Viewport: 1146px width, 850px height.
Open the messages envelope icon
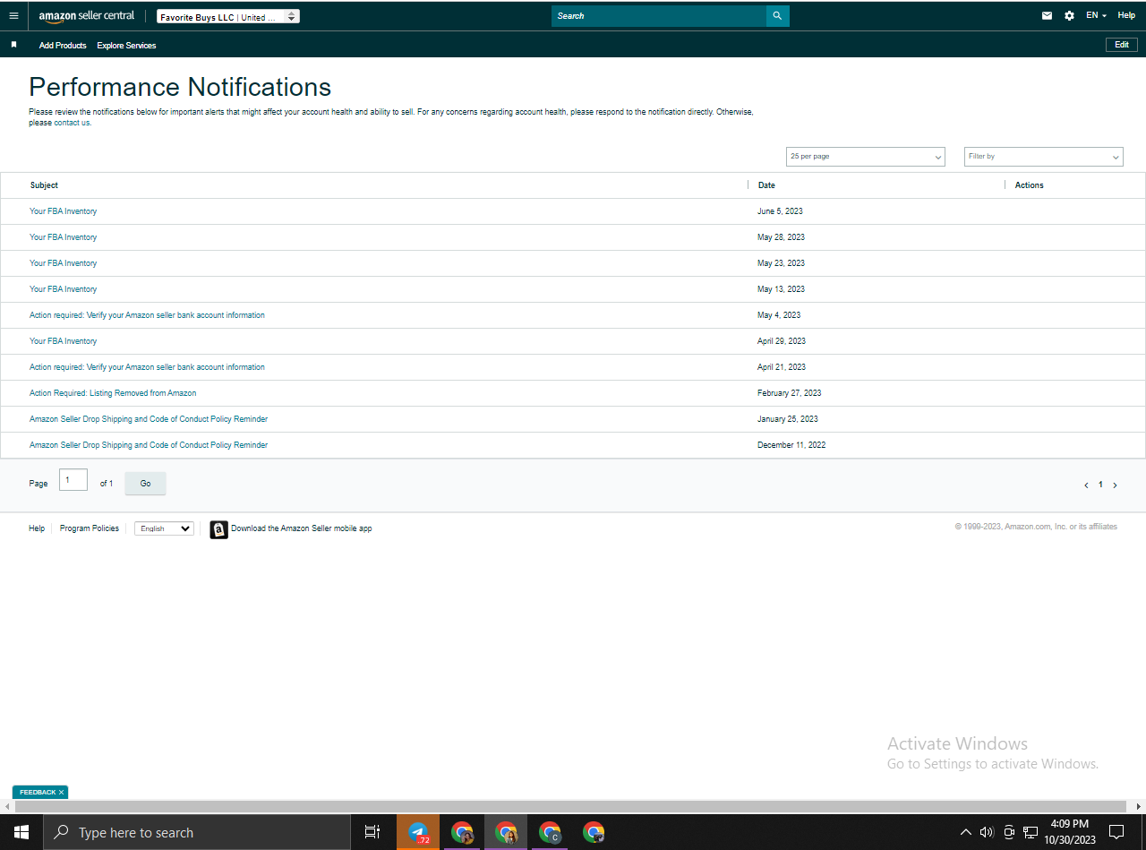(1047, 15)
